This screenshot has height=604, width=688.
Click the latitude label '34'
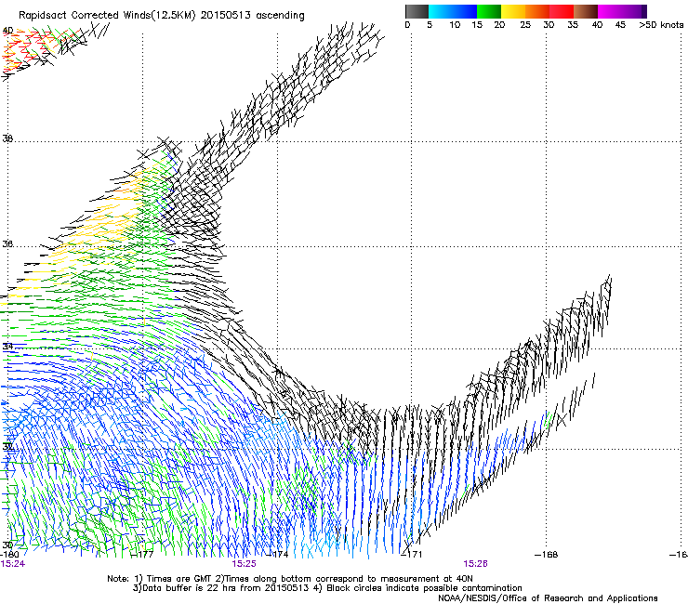[x=7, y=347]
